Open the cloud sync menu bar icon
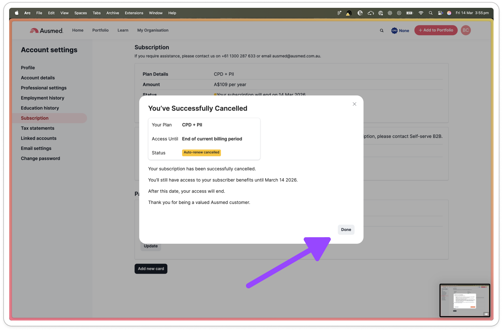This screenshot has height=331, width=503. (371, 13)
